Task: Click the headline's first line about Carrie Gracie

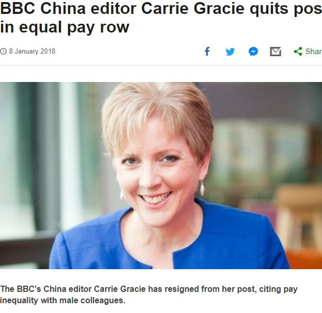Action: (x=161, y=9)
